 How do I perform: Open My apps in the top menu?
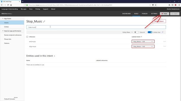click(23, 9)
